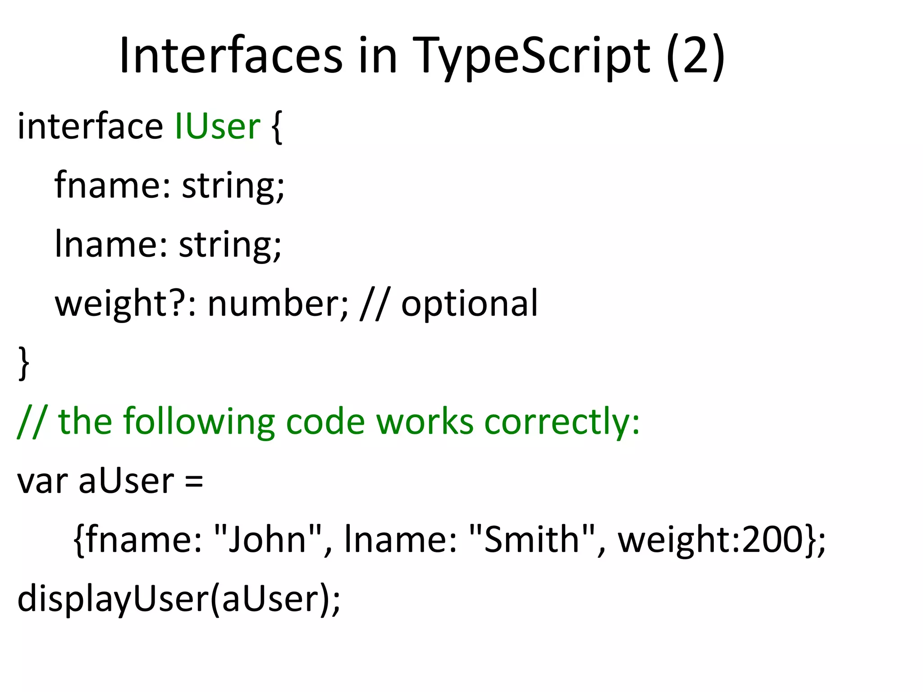The width and height of the screenshot is (923, 692).
Task: Click the "John" string literal
Action: pos(268,539)
